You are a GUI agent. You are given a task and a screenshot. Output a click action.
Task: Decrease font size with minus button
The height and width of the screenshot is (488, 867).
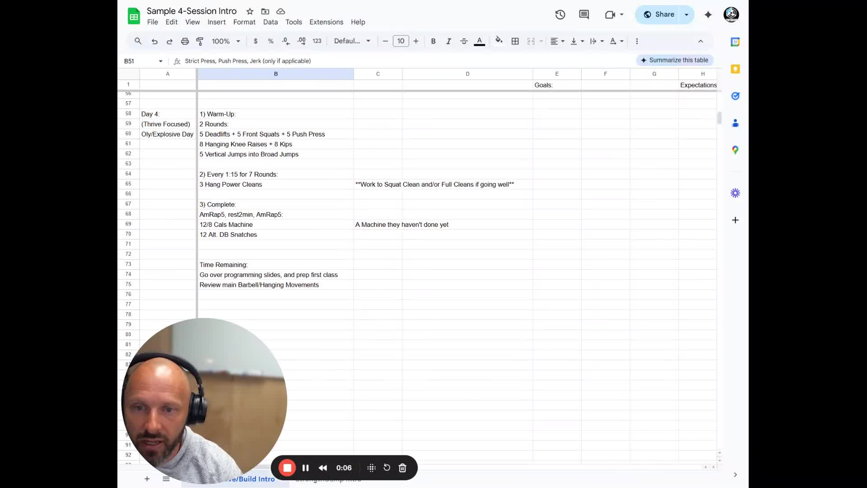coord(385,41)
